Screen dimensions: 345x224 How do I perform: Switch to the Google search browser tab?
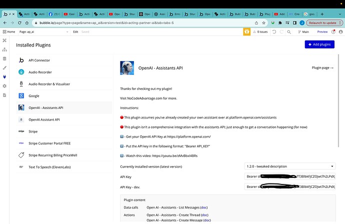click(309, 14)
